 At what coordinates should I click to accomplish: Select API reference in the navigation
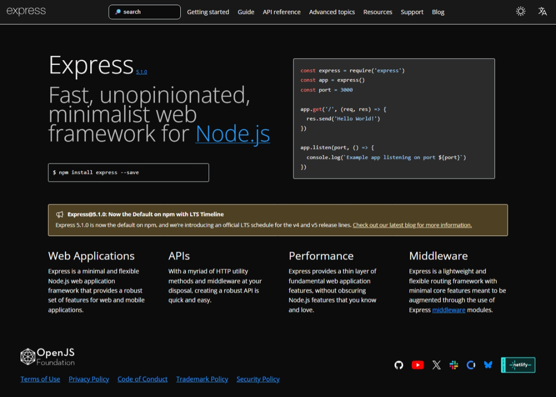pyautogui.click(x=281, y=12)
